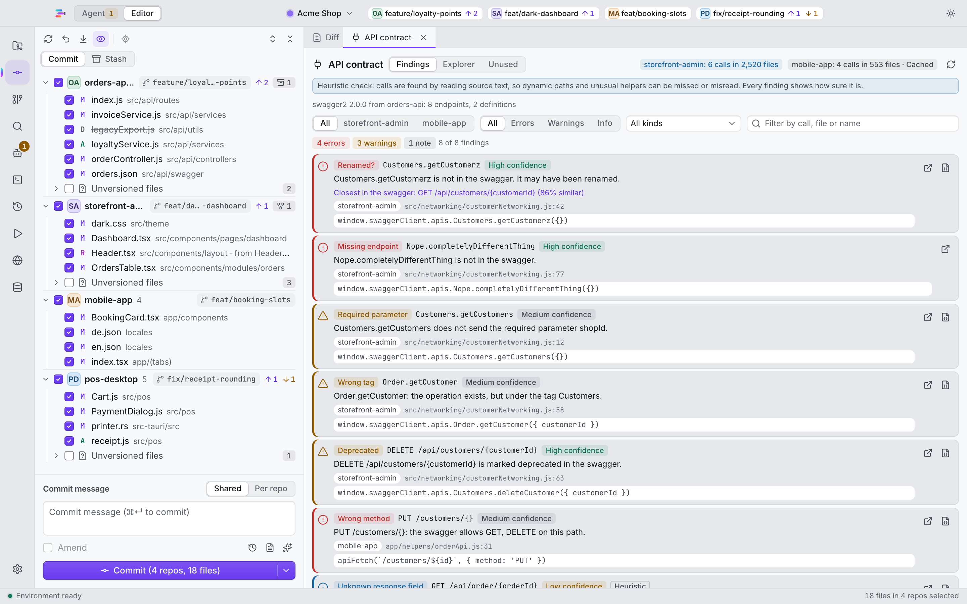Screen dimensions: 967x604
Task: Enable the Amend checkbox
Action: pos(48,547)
